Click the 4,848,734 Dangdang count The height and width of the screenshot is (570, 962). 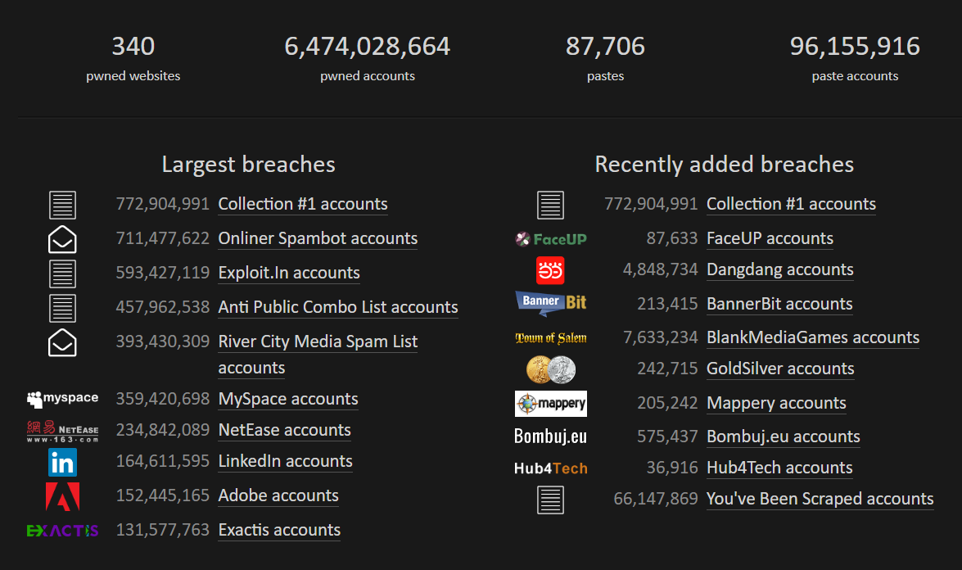[x=661, y=269]
